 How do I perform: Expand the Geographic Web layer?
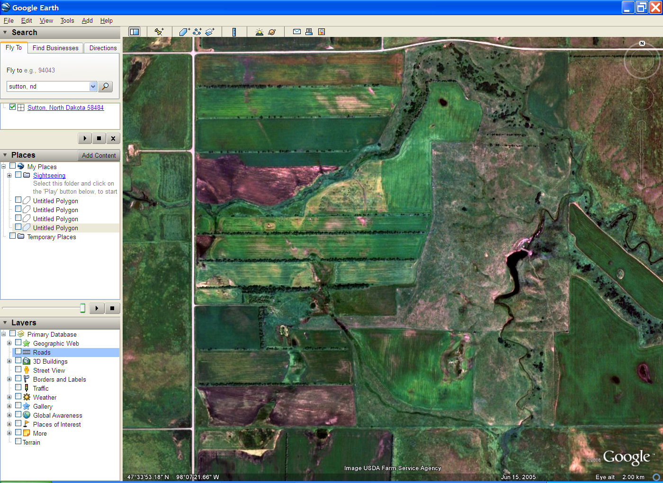[9, 343]
